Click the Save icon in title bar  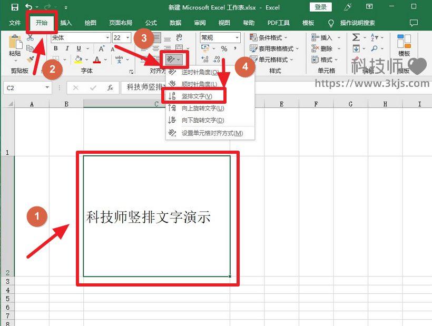coord(15,7)
